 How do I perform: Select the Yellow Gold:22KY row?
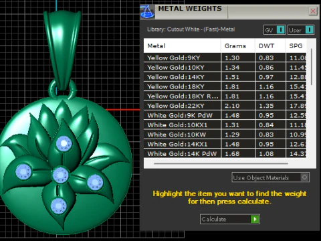pyautogui.click(x=225, y=106)
